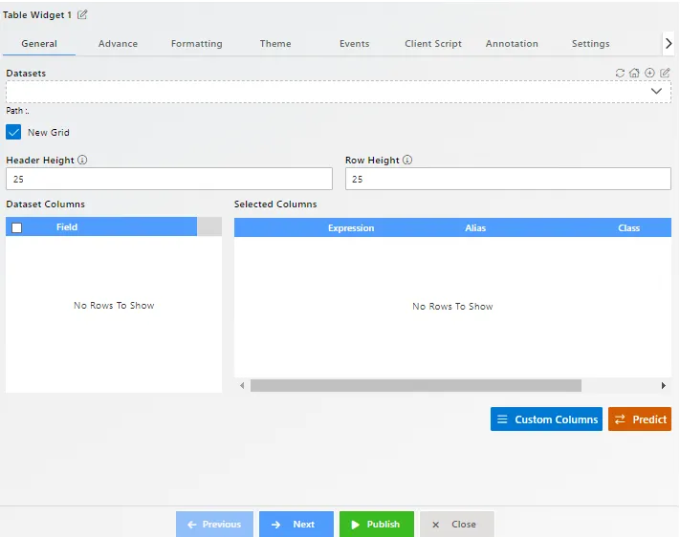Click the Header Height info icon

pos(82,161)
